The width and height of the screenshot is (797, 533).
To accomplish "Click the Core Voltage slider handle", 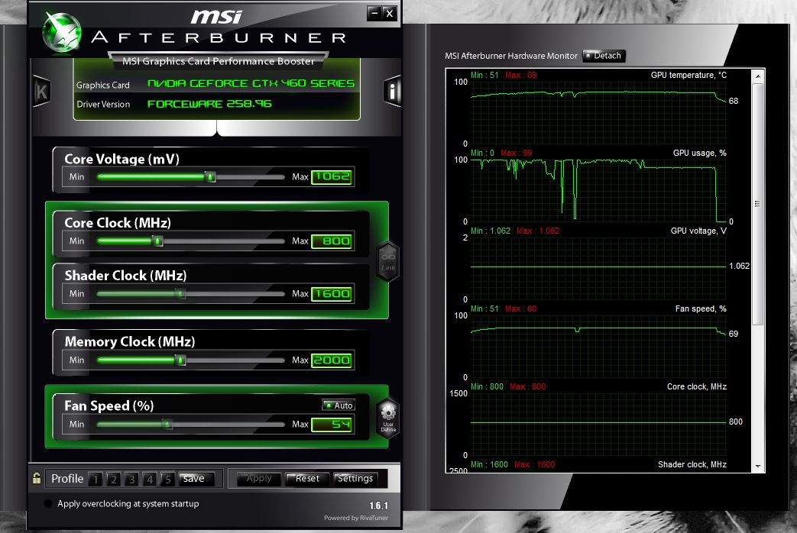I will coord(210,176).
